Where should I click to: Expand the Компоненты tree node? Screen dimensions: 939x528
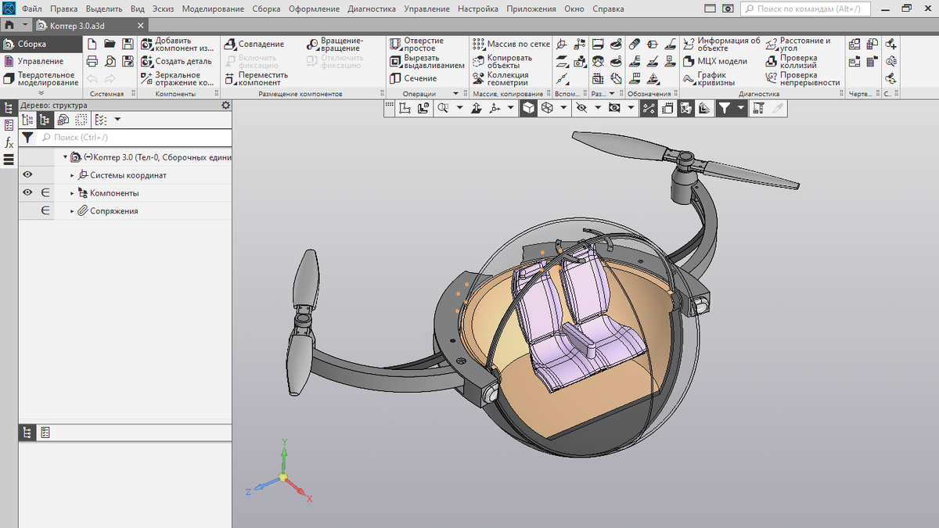[x=72, y=193]
